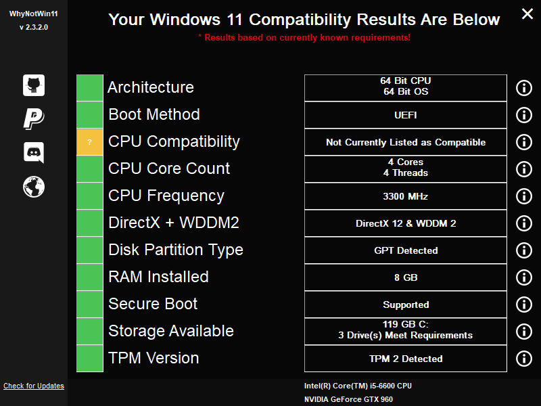Open the GitHub repository icon
The width and height of the screenshot is (541, 406).
(33, 85)
